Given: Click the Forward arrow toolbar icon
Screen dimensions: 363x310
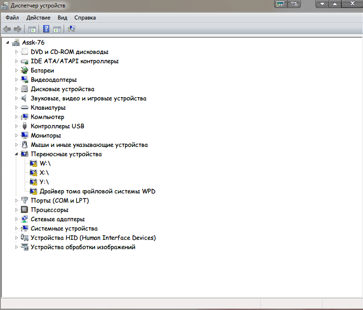Looking at the screenshot, I should [17, 29].
